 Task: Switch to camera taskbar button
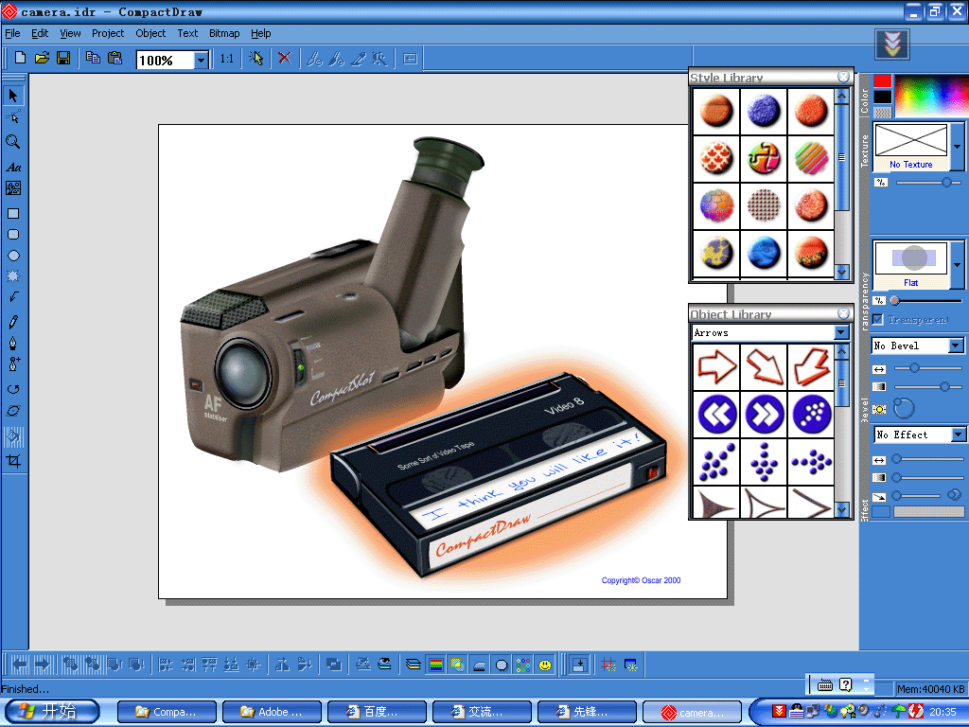point(692,712)
